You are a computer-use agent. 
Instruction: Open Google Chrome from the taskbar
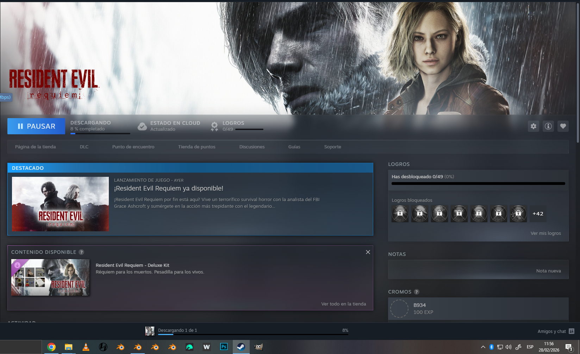(x=51, y=347)
